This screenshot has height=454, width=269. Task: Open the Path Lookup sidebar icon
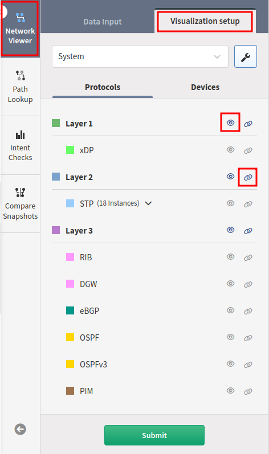click(20, 87)
